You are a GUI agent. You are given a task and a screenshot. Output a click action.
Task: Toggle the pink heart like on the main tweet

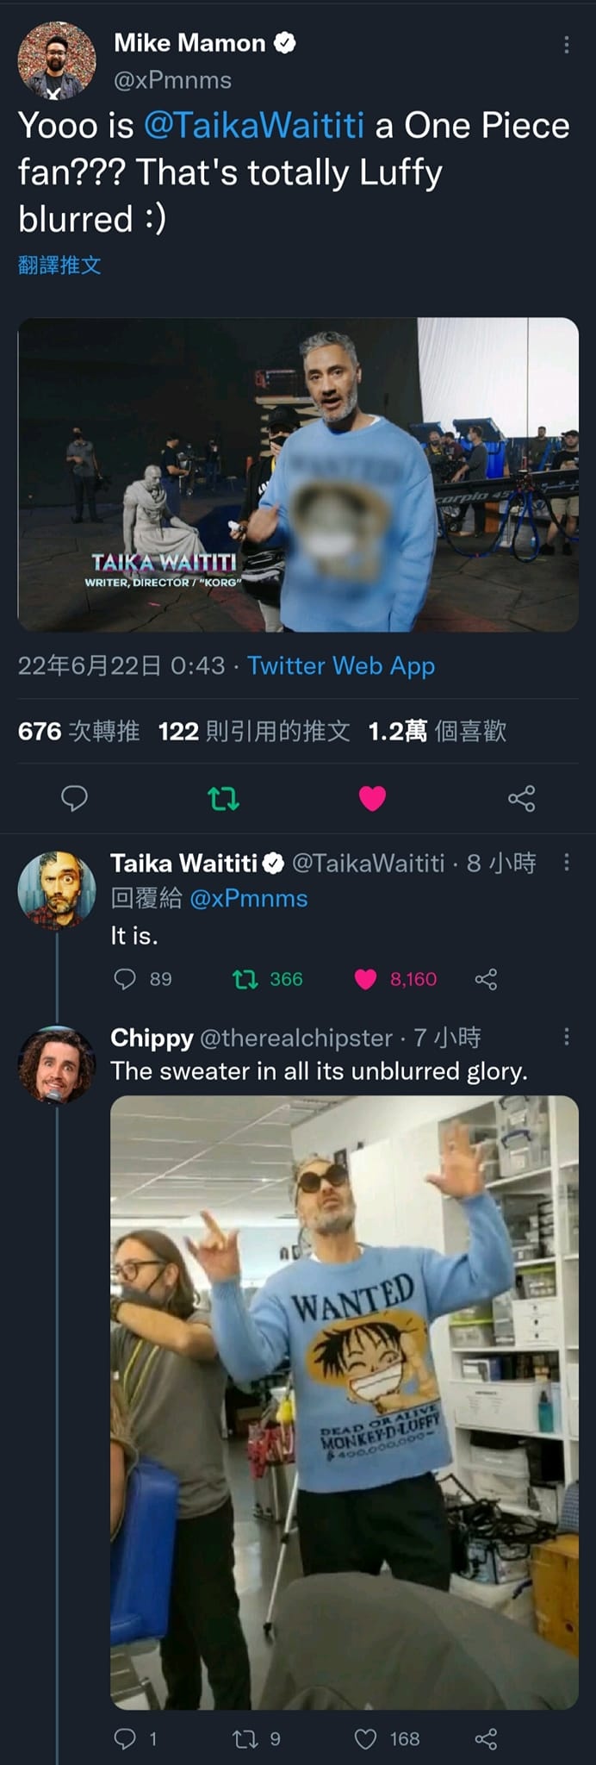pos(372,799)
